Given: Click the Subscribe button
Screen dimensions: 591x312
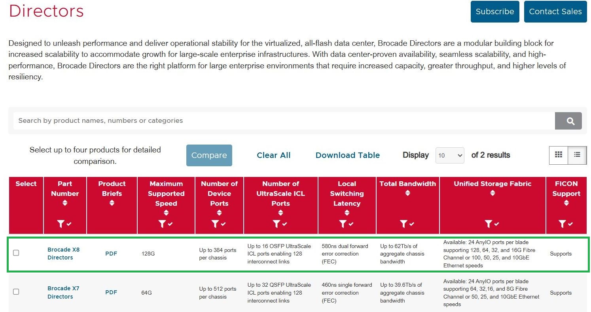Looking at the screenshot, I should pyautogui.click(x=495, y=12).
